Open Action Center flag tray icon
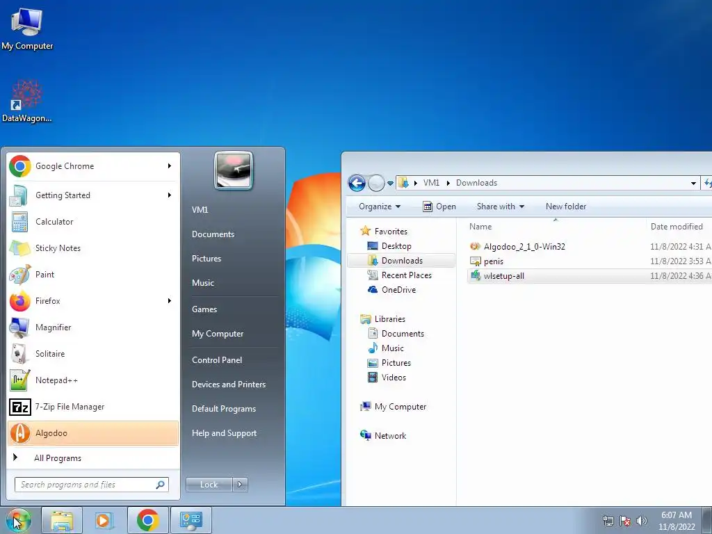Viewport: 712px width, 534px height. click(x=625, y=521)
